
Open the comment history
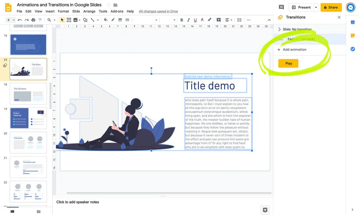click(x=282, y=7)
